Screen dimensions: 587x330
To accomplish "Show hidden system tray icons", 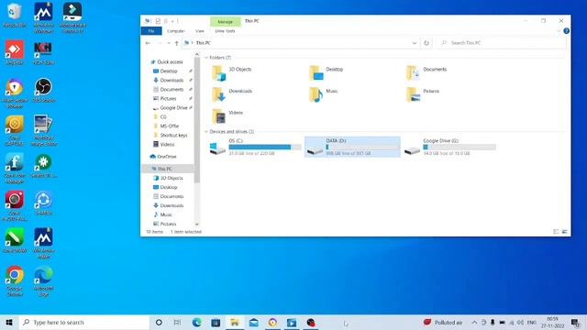I will click(474, 322).
